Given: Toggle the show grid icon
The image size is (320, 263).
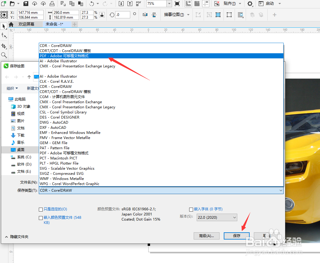Looking at the screenshot, I should (197, 4).
